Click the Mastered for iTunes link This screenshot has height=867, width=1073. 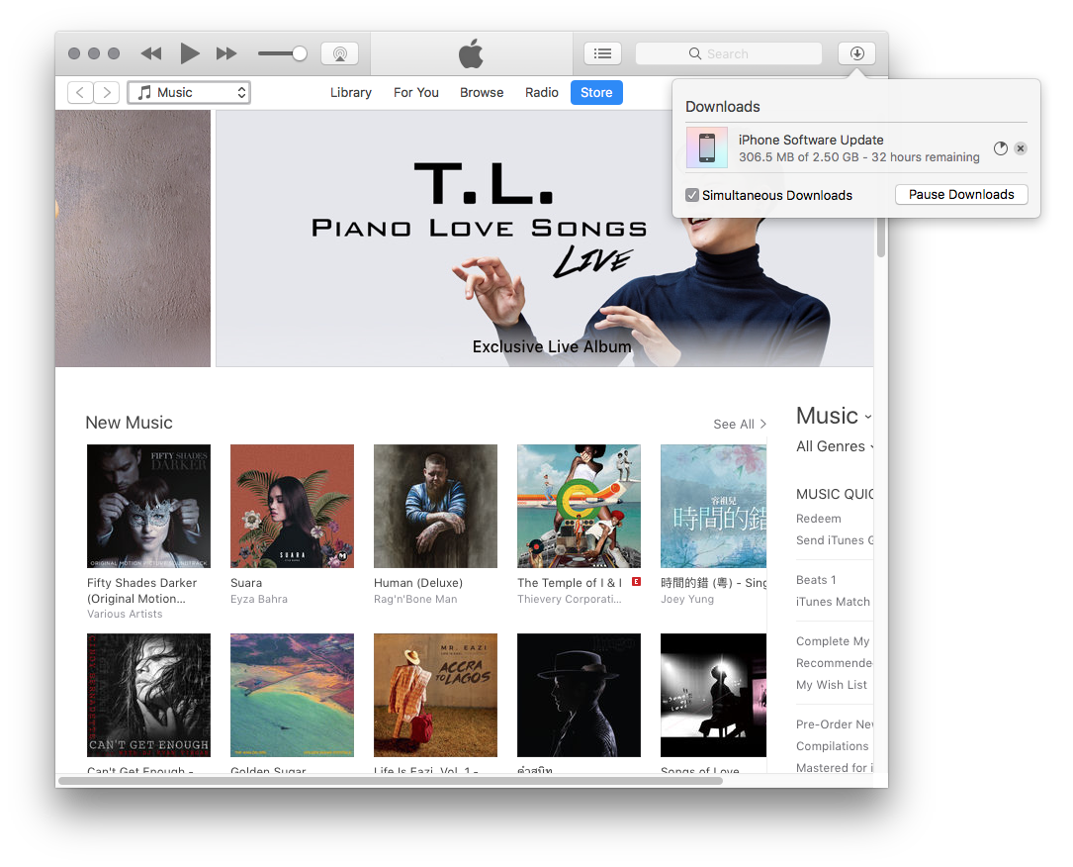coord(835,768)
